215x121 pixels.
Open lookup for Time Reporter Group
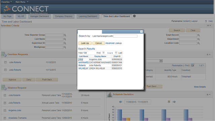[x=65, y=35]
